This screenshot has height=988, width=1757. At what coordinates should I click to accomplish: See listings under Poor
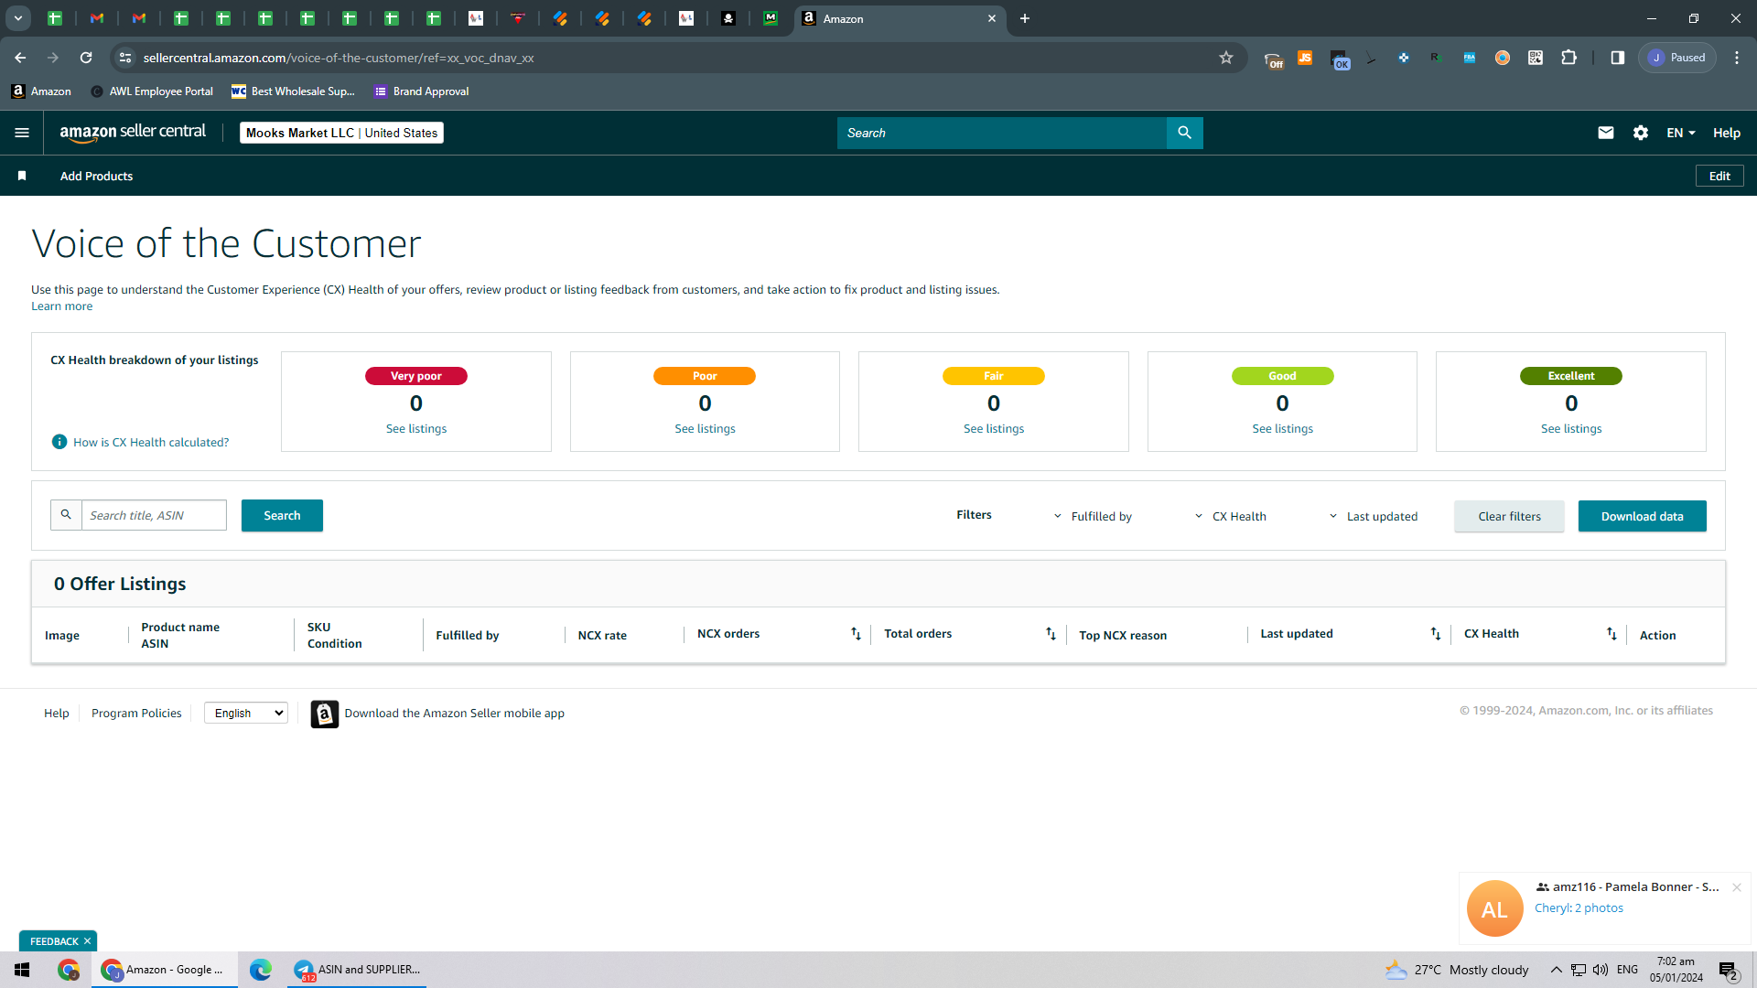[705, 429]
